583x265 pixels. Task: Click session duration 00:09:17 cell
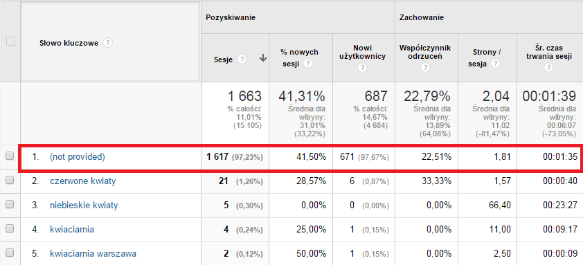(x=560, y=229)
